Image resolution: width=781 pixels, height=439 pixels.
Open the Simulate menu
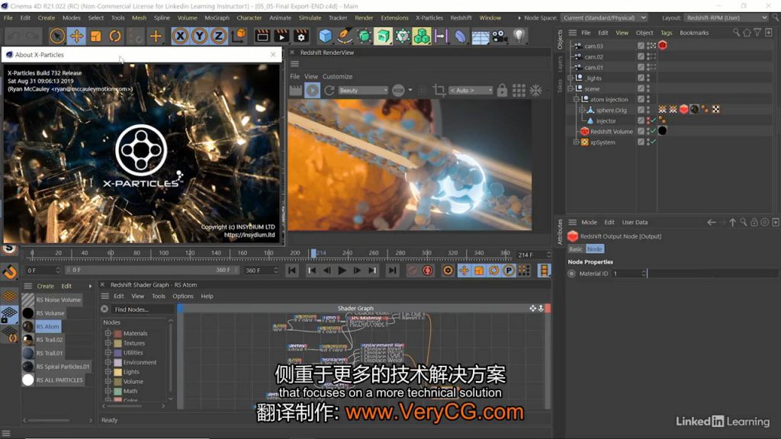pos(310,18)
